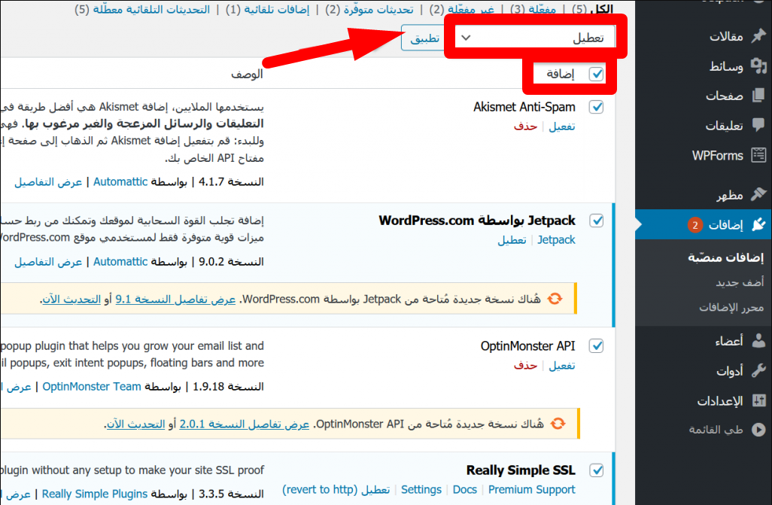Uncheck the Jetpack plugin checkbox
This screenshot has width=772, height=505.
click(x=596, y=221)
